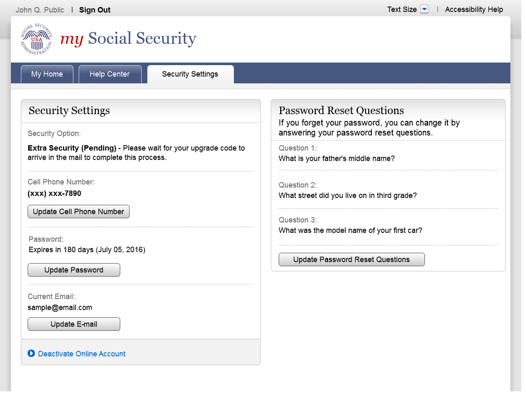Click the Text Size label
The height and width of the screenshot is (396, 526).
402,9
